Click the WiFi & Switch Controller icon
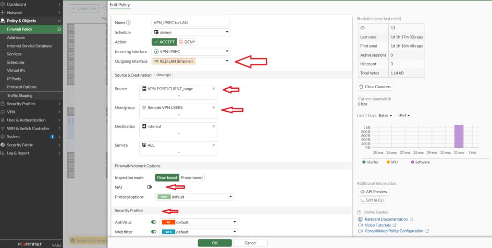 click(3, 129)
